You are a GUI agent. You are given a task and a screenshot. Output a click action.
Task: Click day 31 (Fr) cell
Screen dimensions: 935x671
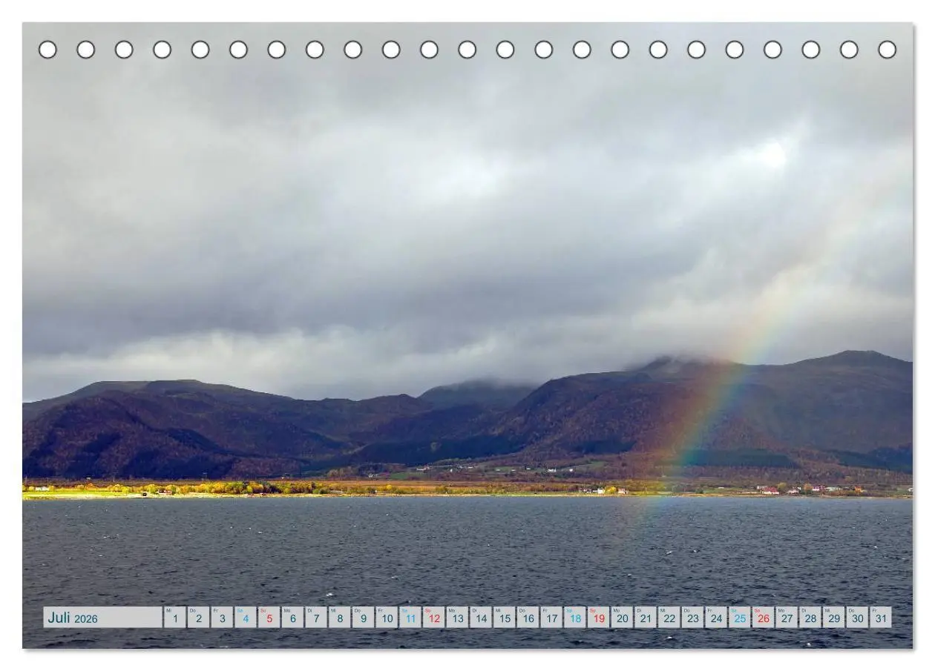click(882, 617)
